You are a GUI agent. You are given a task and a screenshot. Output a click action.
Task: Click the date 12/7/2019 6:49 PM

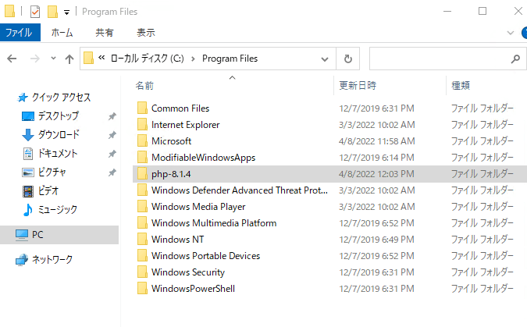[376, 240]
